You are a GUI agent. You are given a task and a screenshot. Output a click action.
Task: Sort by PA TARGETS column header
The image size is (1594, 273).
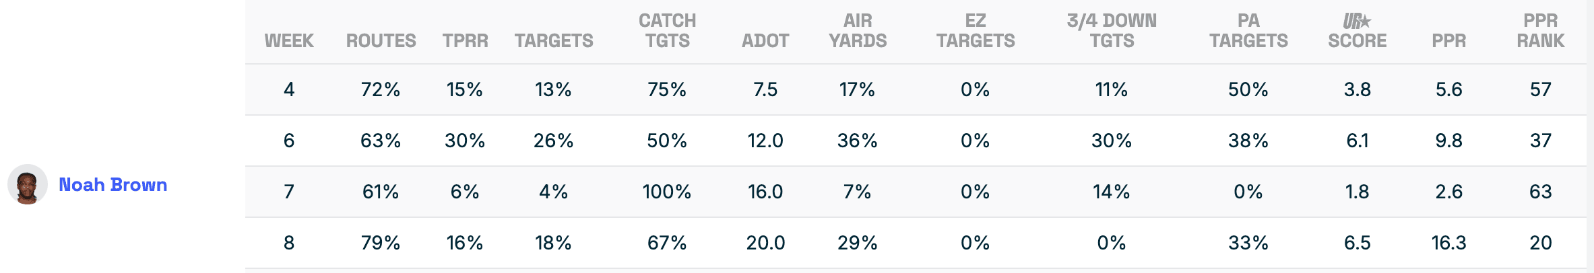coord(1248,31)
